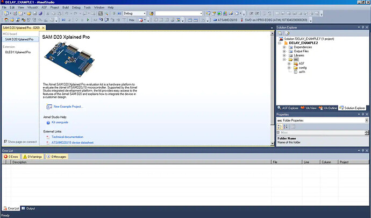This screenshot has width=371, height=218.
Task: Collapse the DELAY_EXAMPLE2 project node
Action: click(x=280, y=43)
